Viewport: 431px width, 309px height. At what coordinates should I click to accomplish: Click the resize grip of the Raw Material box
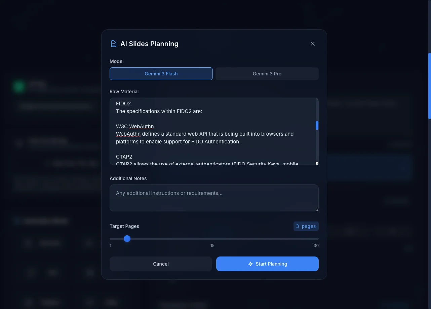pyautogui.click(x=316, y=163)
